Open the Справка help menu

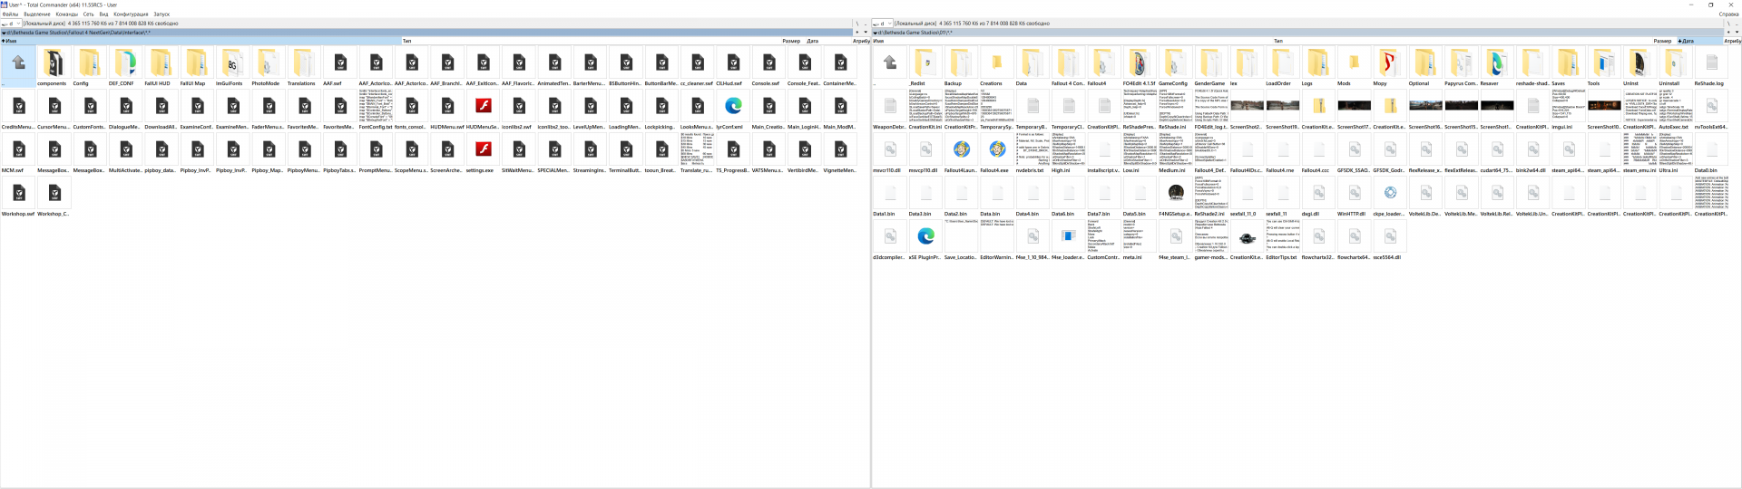(1727, 14)
